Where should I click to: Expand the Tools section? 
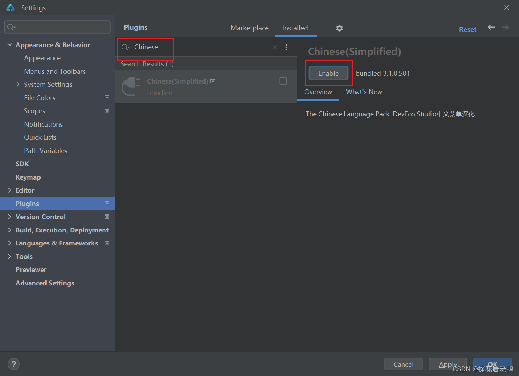click(x=10, y=256)
